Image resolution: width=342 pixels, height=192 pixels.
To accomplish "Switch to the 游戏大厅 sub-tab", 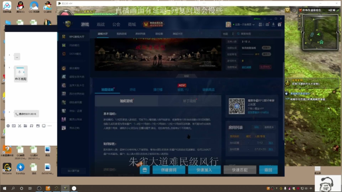I will [x=103, y=34].
